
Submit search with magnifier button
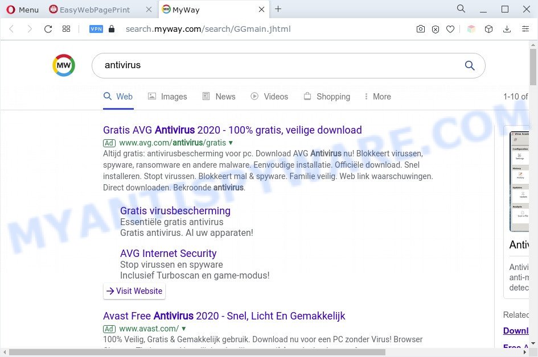pos(470,65)
